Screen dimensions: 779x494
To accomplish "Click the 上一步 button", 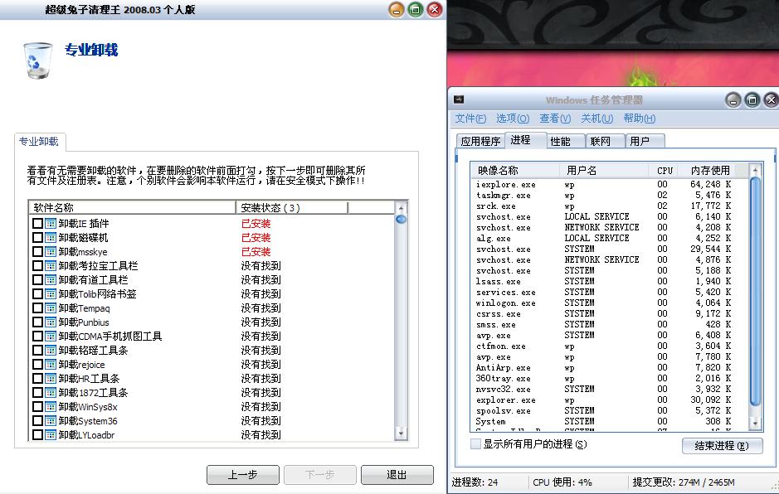I will [242, 475].
